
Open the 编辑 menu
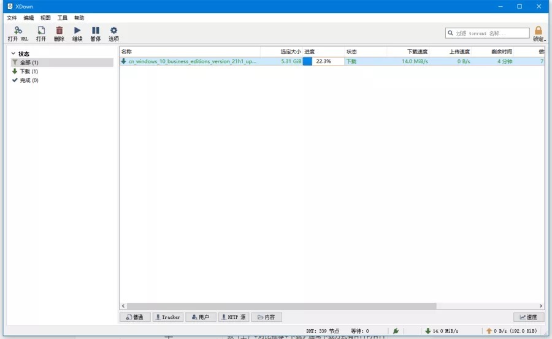click(28, 18)
